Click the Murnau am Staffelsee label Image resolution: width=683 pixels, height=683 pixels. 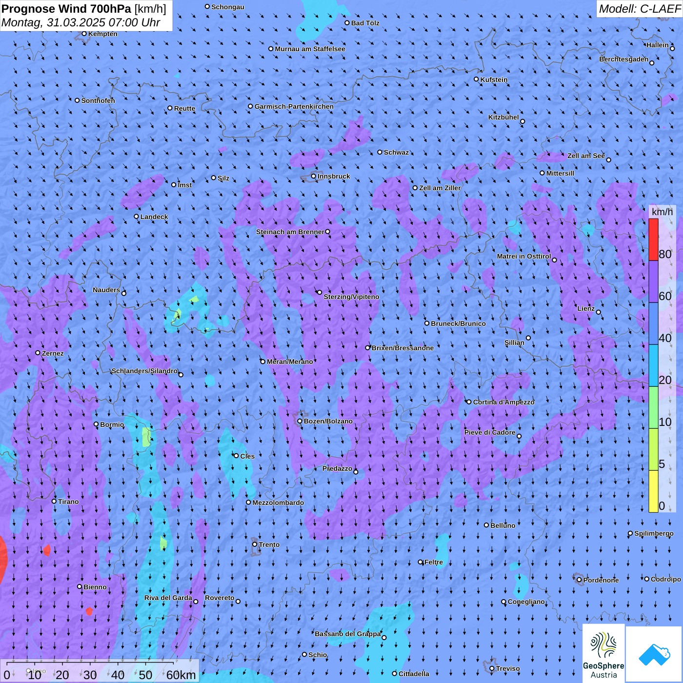pos(310,49)
